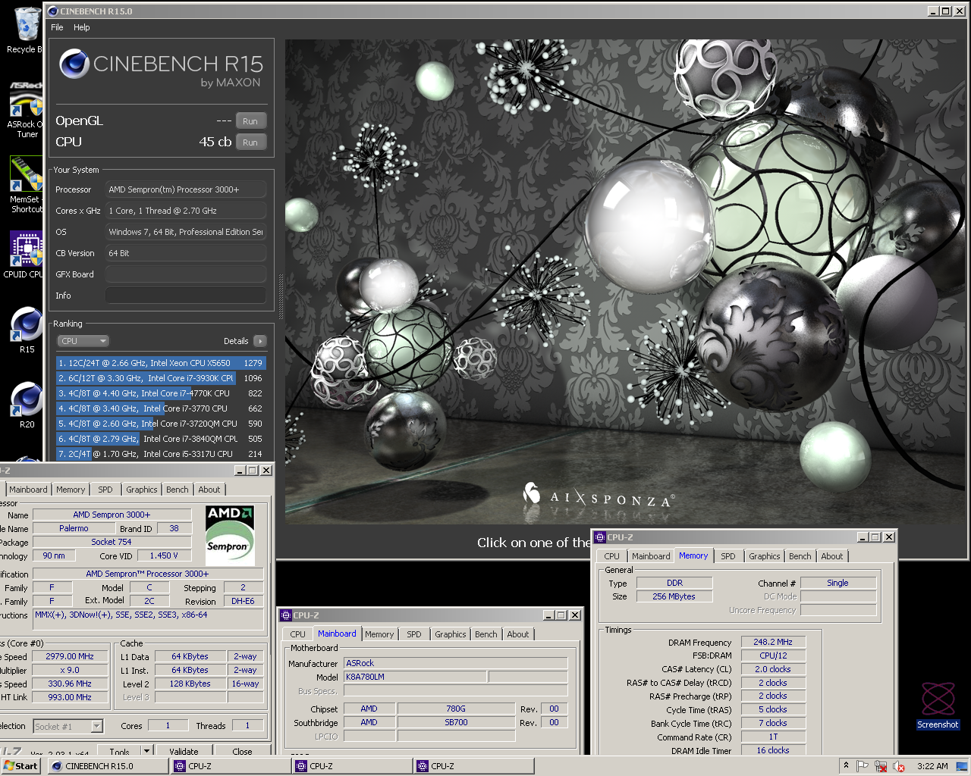Viewport: 971px width, 776px height.
Task: Select ranking entry Intel Core i7-4770K
Action: 161,393
